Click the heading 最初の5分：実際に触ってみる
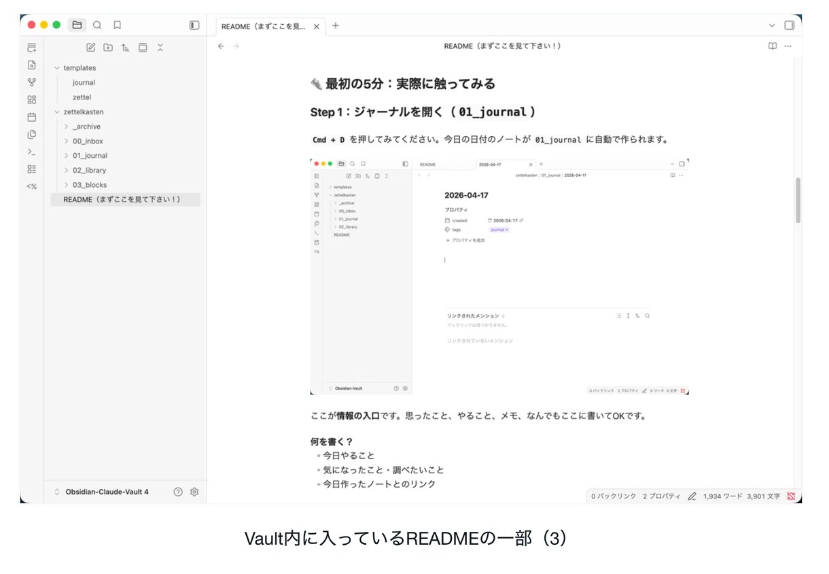 403,84
